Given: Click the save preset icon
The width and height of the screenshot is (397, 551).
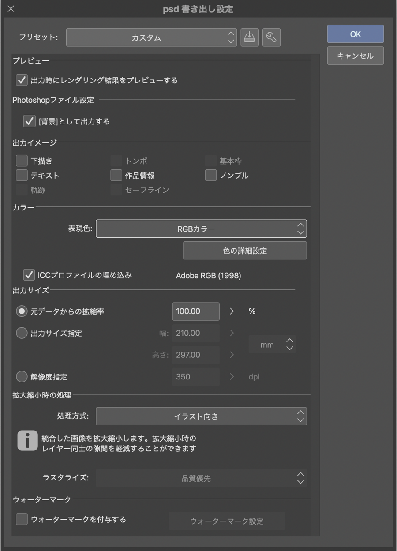Looking at the screenshot, I should (x=250, y=37).
